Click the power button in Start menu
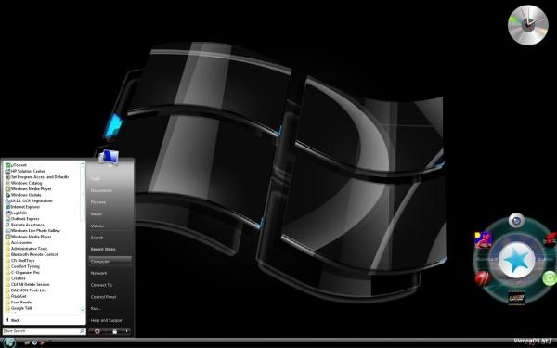The width and height of the screenshot is (557, 348). (97, 331)
